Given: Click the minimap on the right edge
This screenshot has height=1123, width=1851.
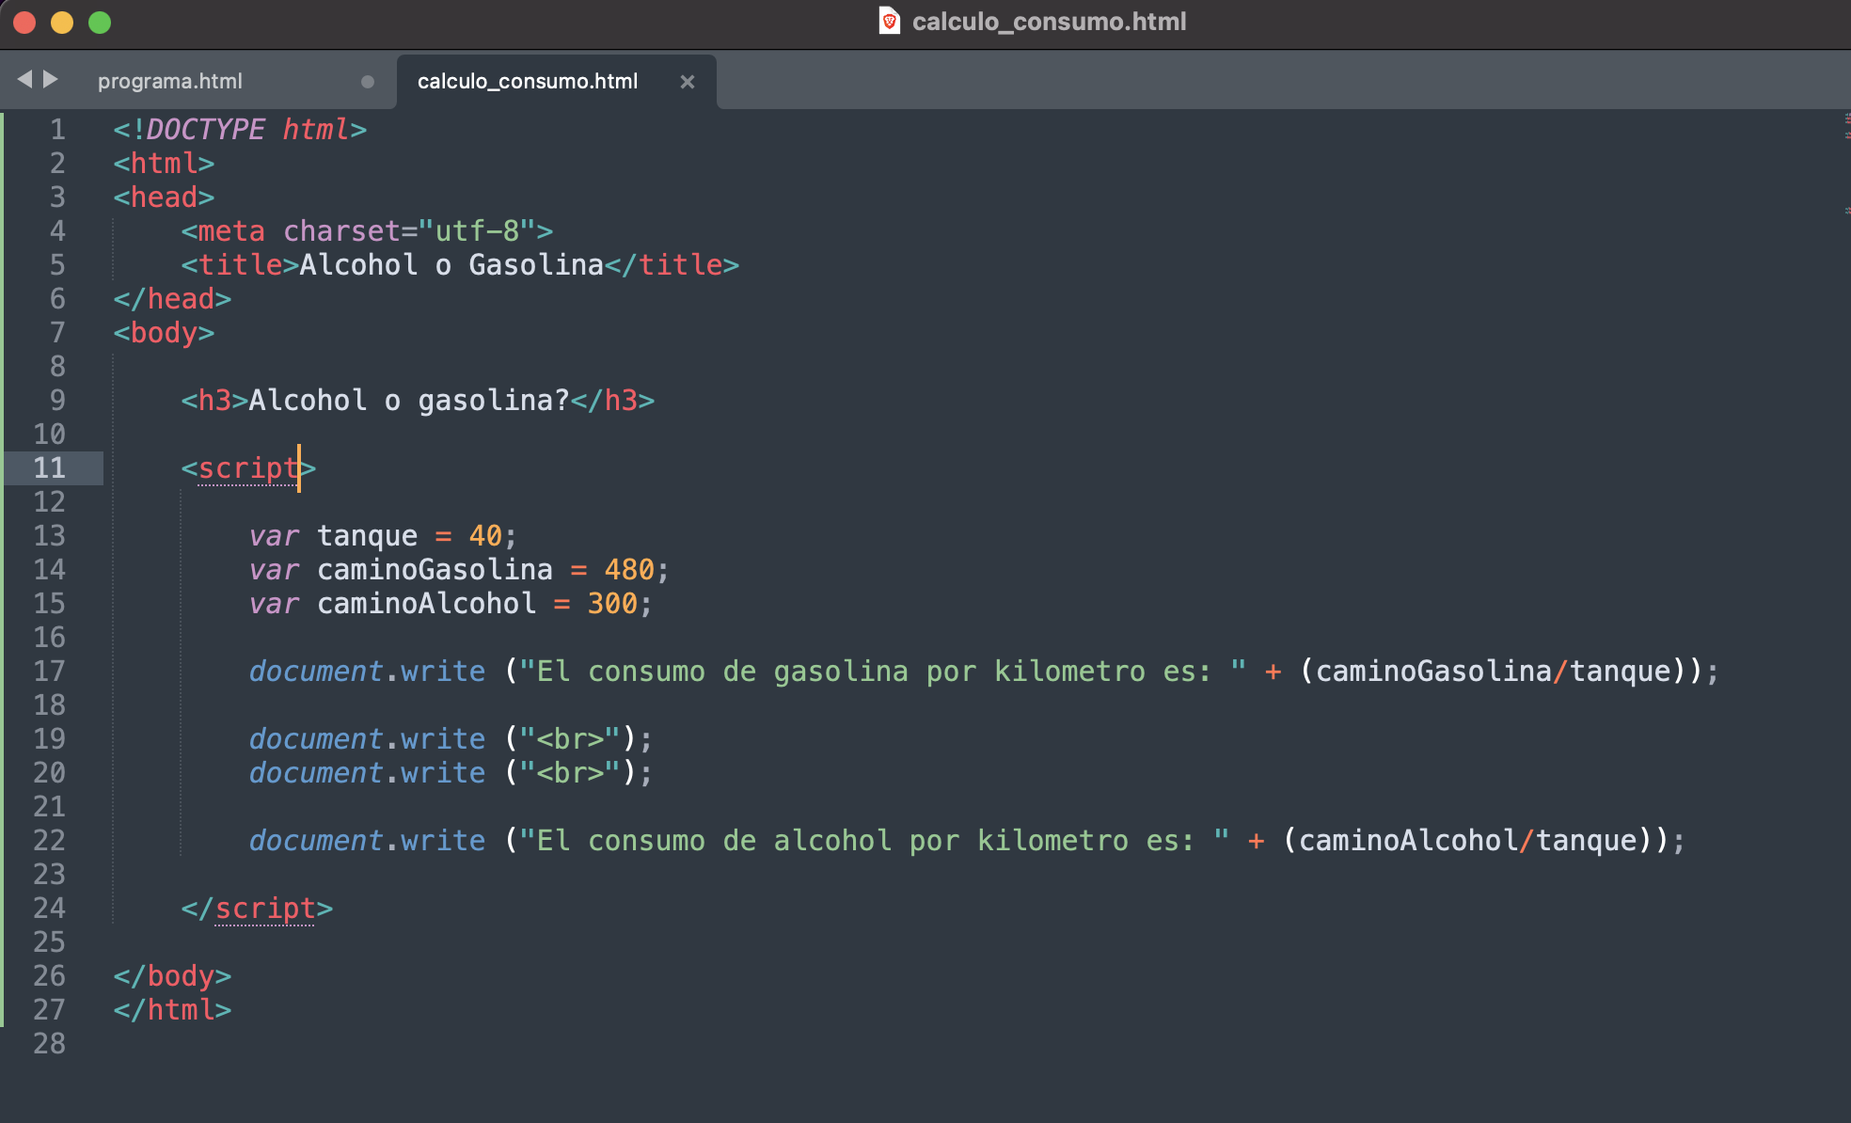Looking at the screenshot, I should [1846, 165].
